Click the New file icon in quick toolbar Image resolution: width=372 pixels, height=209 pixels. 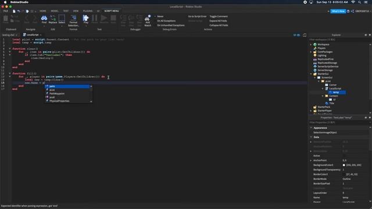coord(14,11)
